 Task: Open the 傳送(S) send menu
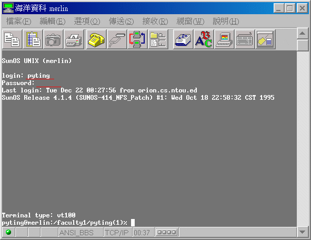coord(122,21)
